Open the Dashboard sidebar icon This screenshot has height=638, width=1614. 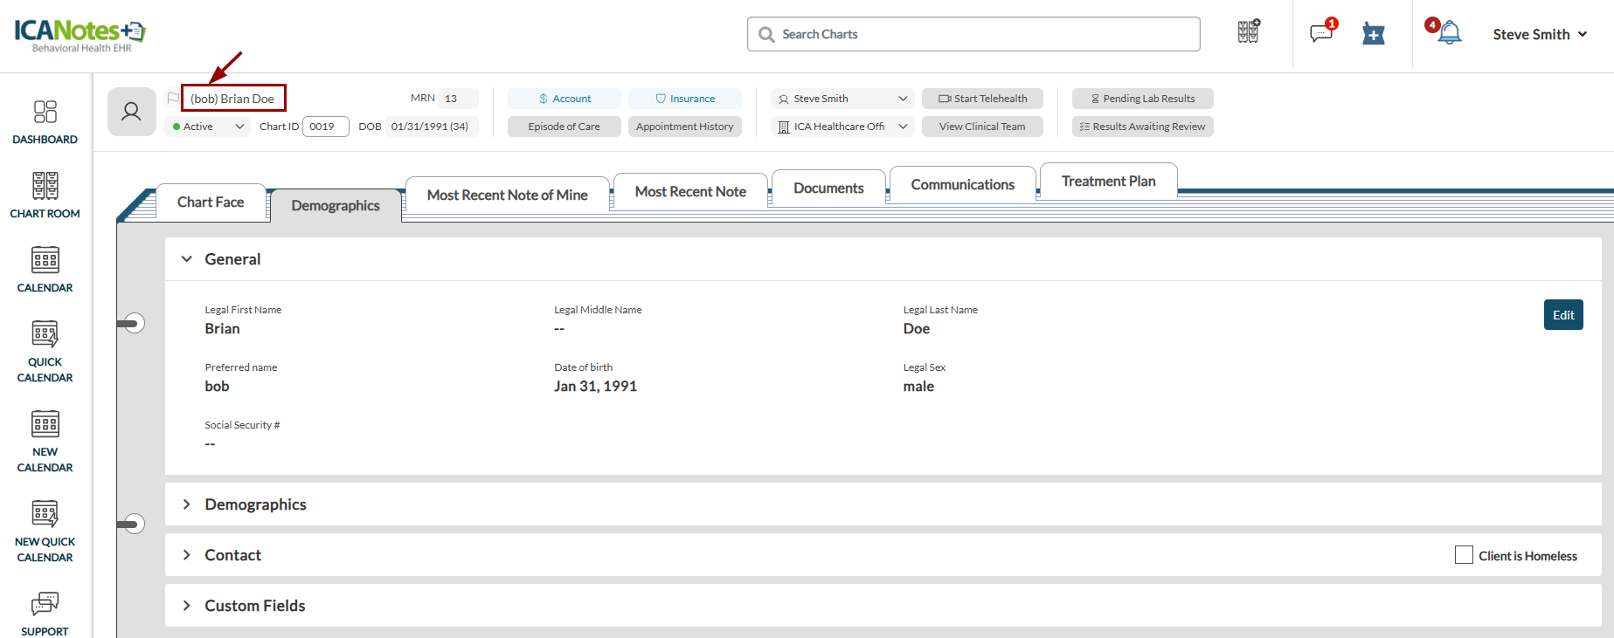[x=45, y=112]
